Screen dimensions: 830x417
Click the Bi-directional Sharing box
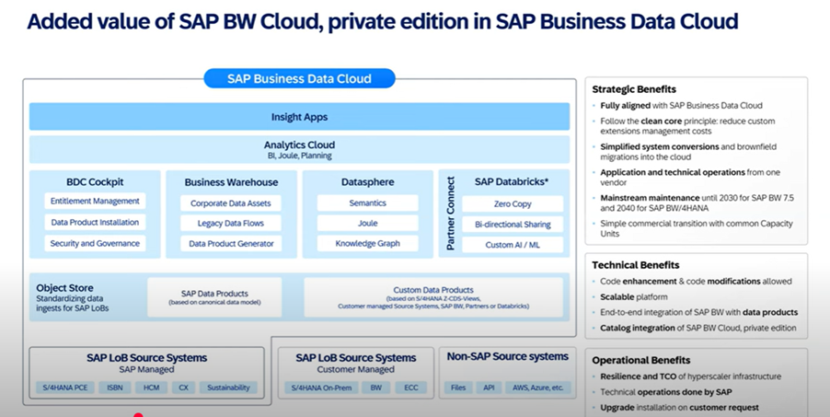513,224
